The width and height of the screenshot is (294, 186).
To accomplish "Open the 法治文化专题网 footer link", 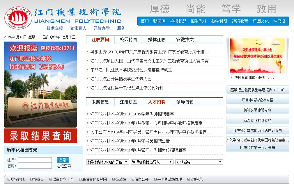I will click(x=94, y=179).
